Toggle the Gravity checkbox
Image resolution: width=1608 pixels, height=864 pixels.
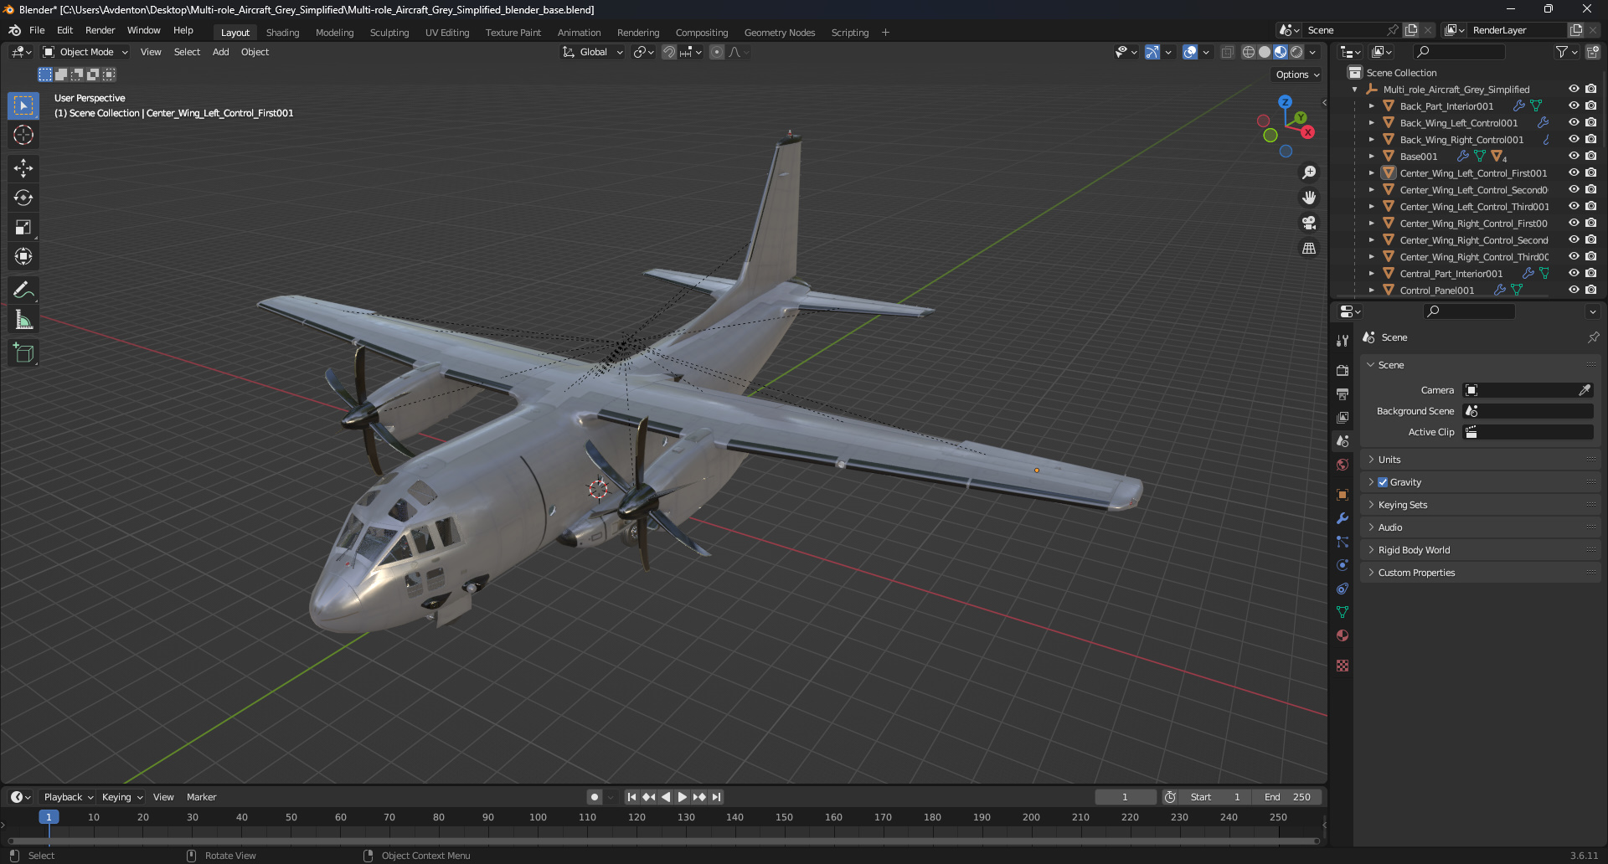pos(1383,482)
